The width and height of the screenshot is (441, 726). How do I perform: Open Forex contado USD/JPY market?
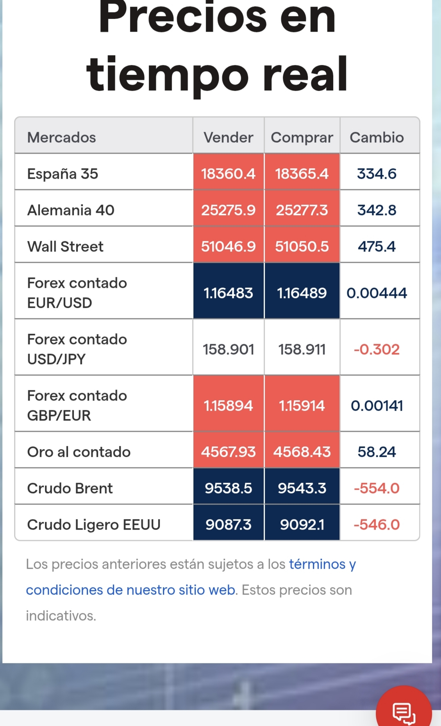(x=77, y=349)
